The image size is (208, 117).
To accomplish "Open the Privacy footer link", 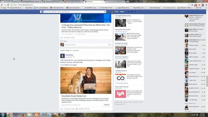I will click(125, 102).
